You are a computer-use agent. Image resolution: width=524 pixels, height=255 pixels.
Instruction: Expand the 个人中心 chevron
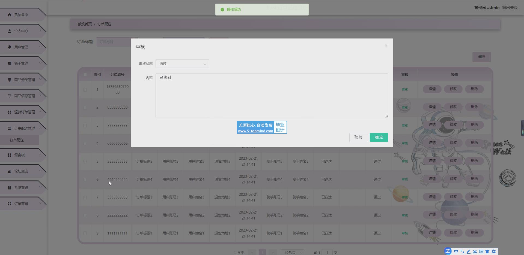[x=40, y=31]
